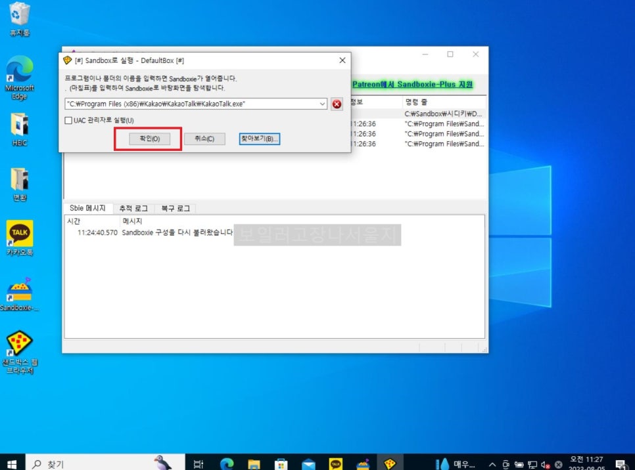635x470 pixels.
Task: Open the Sandboxie-Plus desktop shortcut
Action: pyautogui.click(x=19, y=294)
